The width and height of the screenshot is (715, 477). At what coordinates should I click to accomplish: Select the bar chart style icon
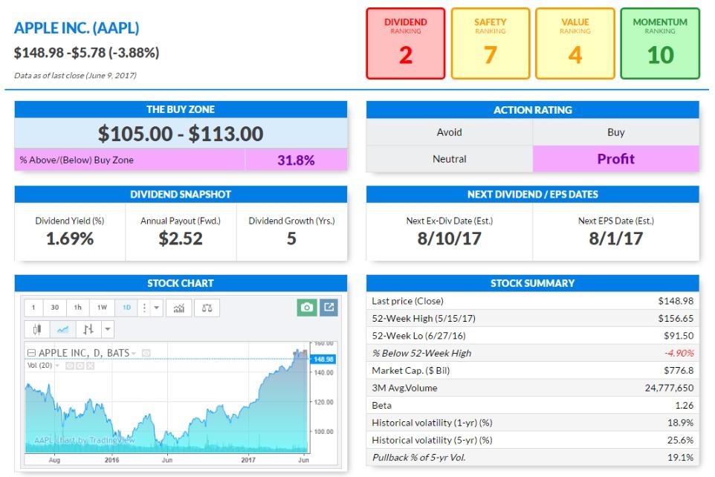88,329
